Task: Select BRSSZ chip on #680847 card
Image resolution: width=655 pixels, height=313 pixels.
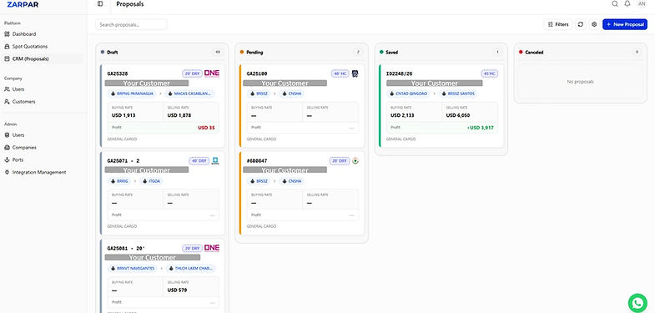Action: [259, 181]
